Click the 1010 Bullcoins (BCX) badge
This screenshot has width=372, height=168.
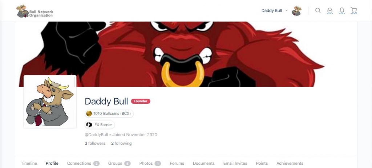(109, 114)
